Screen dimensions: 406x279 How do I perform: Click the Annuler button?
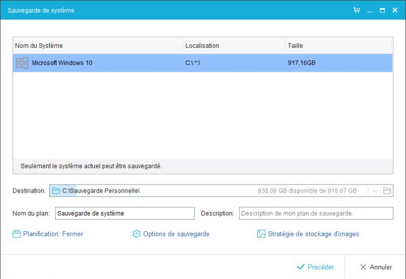[x=376, y=267]
